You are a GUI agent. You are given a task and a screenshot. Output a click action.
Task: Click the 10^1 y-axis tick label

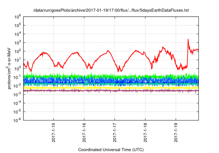tap(17, 60)
